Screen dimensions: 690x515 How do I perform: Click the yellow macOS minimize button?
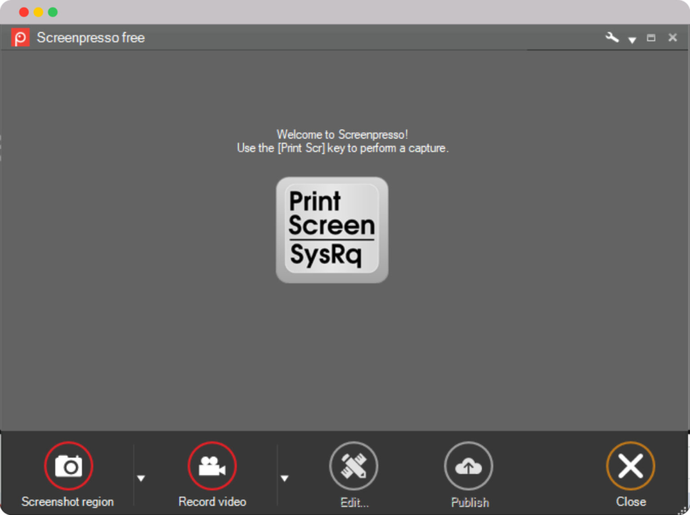click(38, 12)
